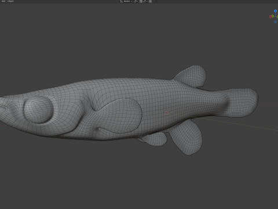278x209 pixels.
Task: Toggle the snap magnet button
Action: tap(141, 1)
